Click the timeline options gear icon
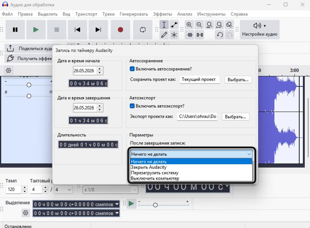The width and height of the screenshot is (310, 228). click(x=9, y=70)
